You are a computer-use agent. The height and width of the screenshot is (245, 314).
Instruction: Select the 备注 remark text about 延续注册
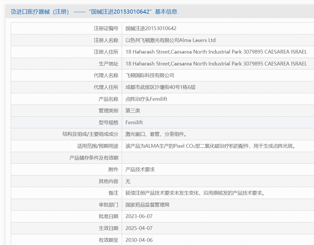pyautogui.click(x=195, y=193)
